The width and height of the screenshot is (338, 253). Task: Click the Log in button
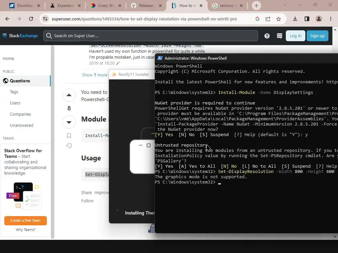click(295, 36)
